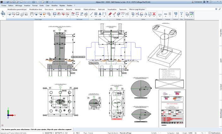Expand the Delete tool dropdown arrow
Image resolution: width=222 pixels, height=134 pixels.
click(x=154, y=16)
